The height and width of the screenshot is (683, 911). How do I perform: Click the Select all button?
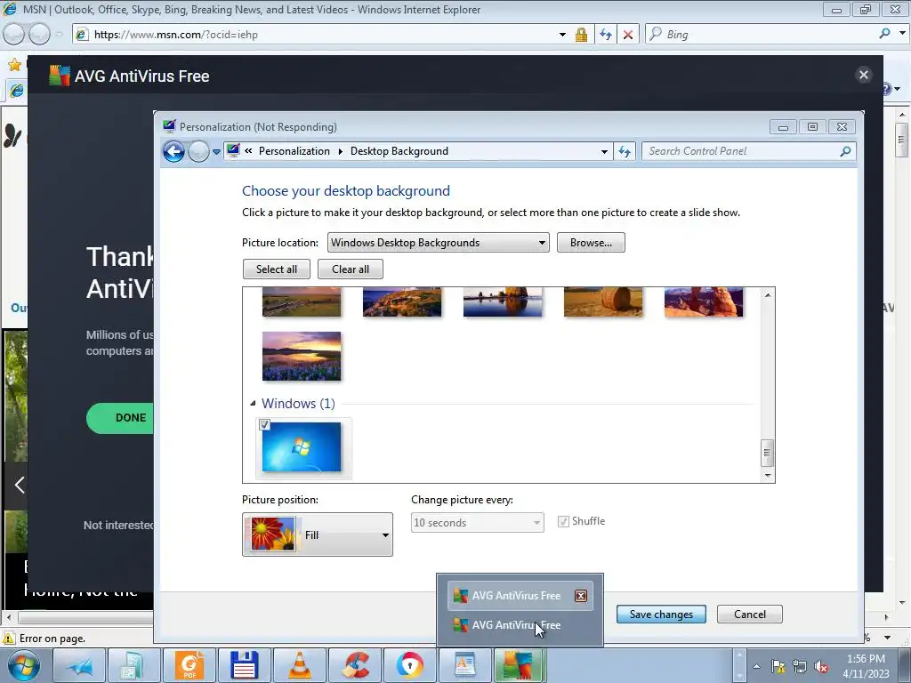pyautogui.click(x=277, y=269)
